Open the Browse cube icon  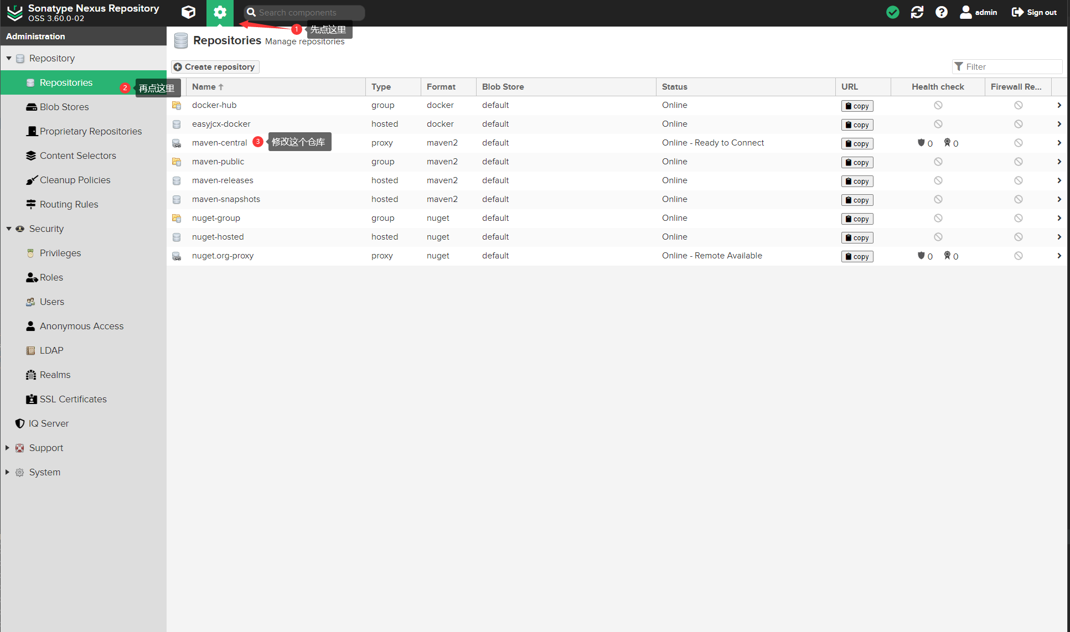coord(188,12)
